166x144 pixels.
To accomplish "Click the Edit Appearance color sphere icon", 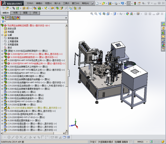I will point(127,14).
